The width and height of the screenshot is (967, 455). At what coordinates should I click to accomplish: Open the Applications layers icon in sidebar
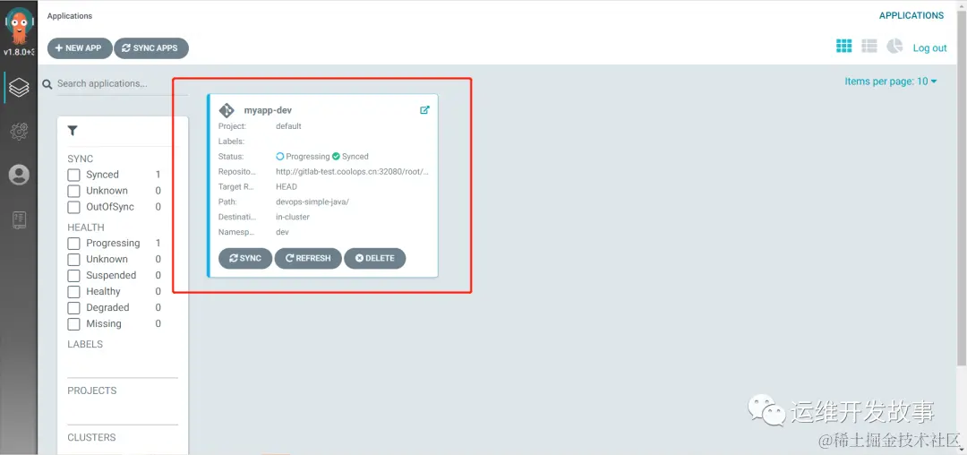(19, 88)
